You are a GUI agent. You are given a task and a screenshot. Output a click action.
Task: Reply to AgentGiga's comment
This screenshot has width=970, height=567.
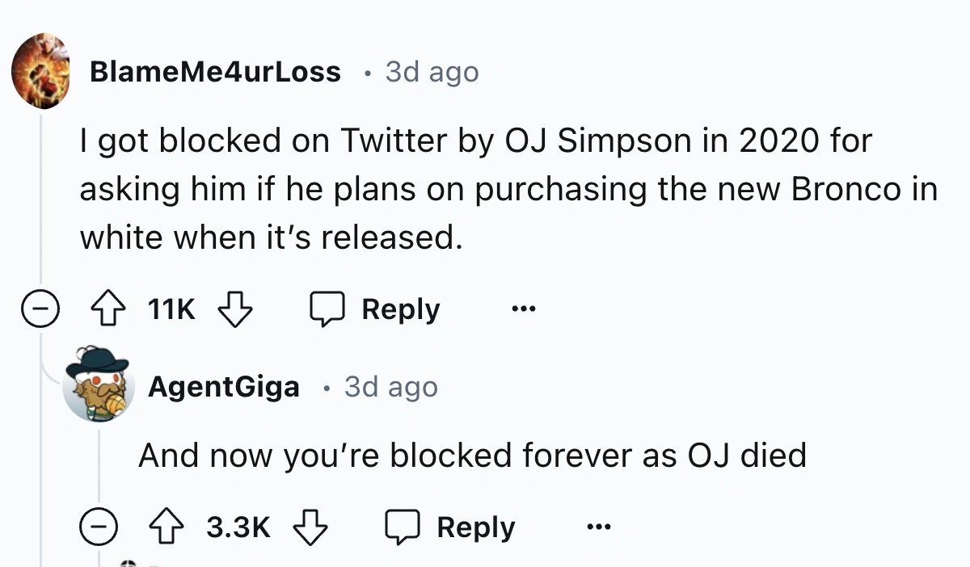pos(451,528)
